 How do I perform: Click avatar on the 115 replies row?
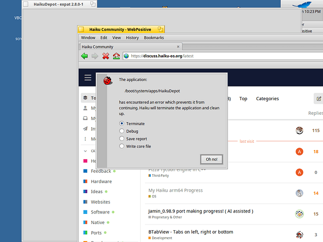click(299, 130)
